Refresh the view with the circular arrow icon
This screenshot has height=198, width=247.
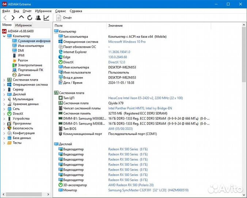click(x=30, y=18)
